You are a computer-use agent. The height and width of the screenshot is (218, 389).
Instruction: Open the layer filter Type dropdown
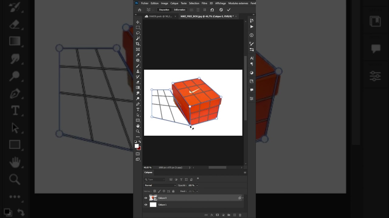[x=155, y=180]
